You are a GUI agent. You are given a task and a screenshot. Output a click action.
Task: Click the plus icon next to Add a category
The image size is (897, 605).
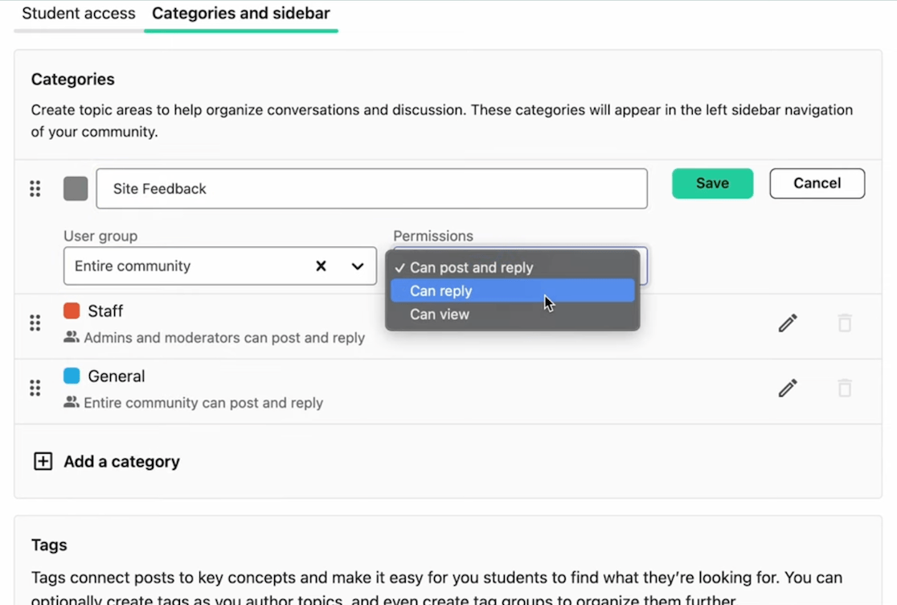coord(43,461)
